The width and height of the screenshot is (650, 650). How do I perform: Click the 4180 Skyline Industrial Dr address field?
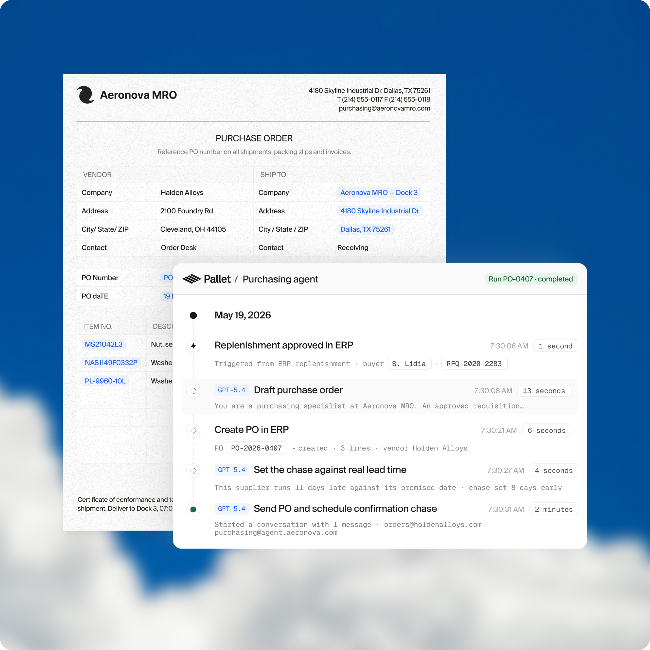point(380,211)
